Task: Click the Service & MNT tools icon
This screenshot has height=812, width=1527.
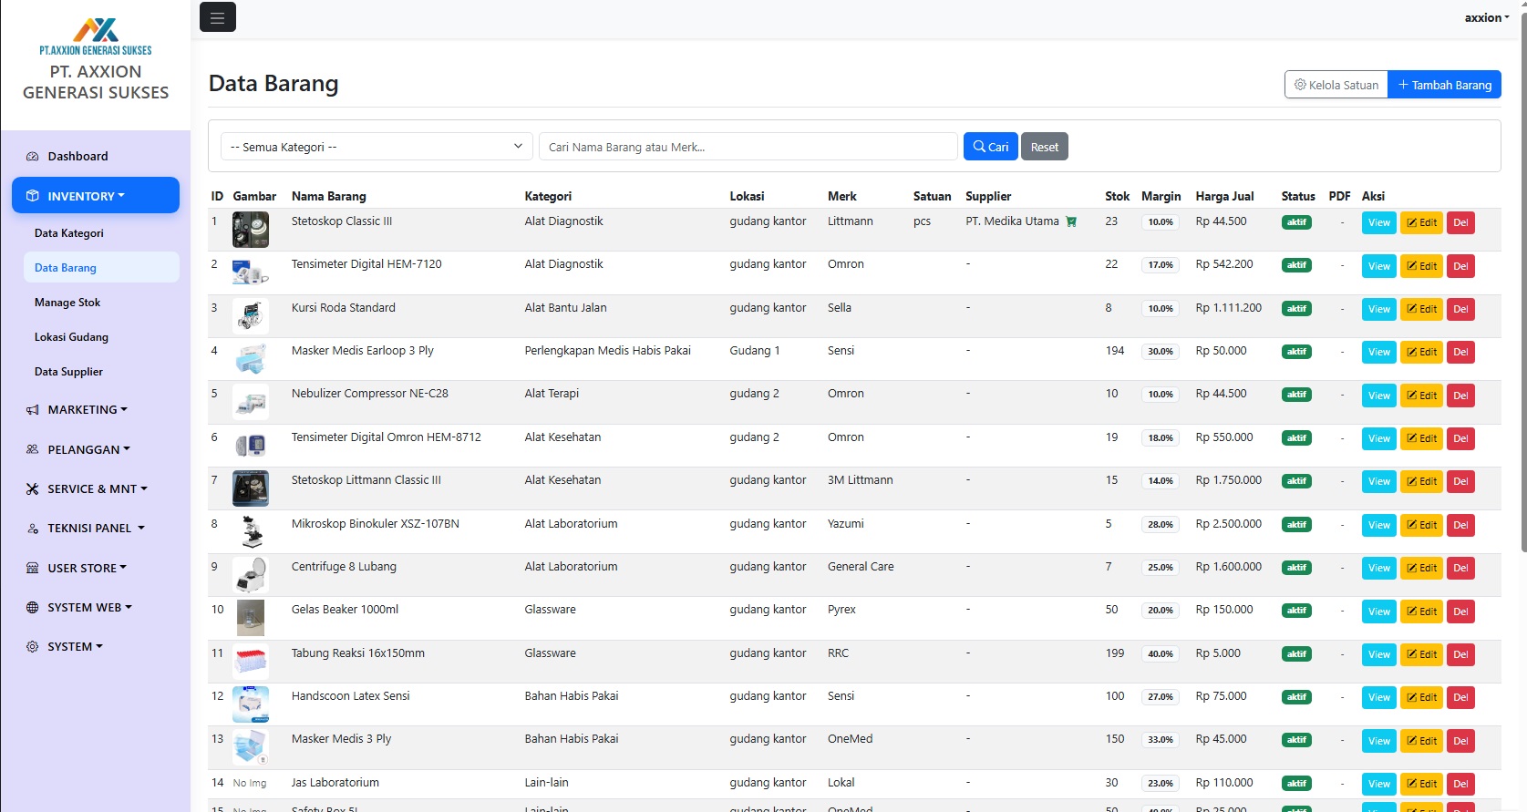Action: [33, 489]
